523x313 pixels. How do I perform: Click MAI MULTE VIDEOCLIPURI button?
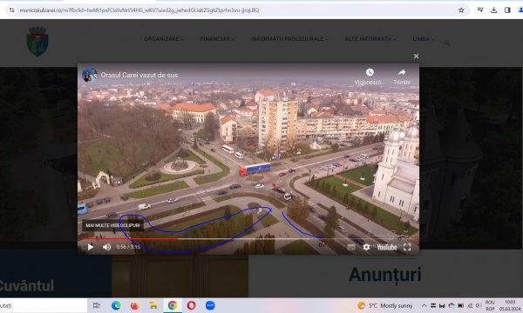click(112, 225)
